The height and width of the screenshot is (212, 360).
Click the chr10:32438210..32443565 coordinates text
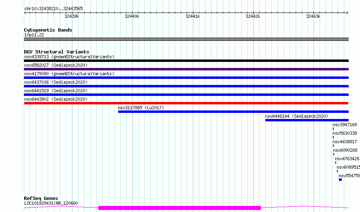click(x=53, y=9)
